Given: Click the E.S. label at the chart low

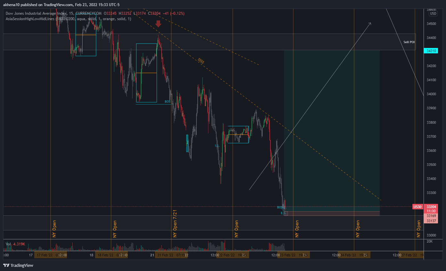Looking at the screenshot, I should (x=283, y=213).
